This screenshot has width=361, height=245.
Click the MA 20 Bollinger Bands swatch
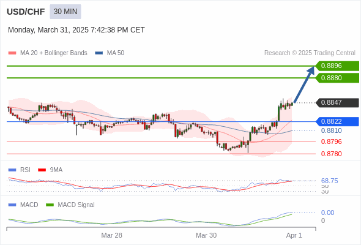click(x=12, y=53)
